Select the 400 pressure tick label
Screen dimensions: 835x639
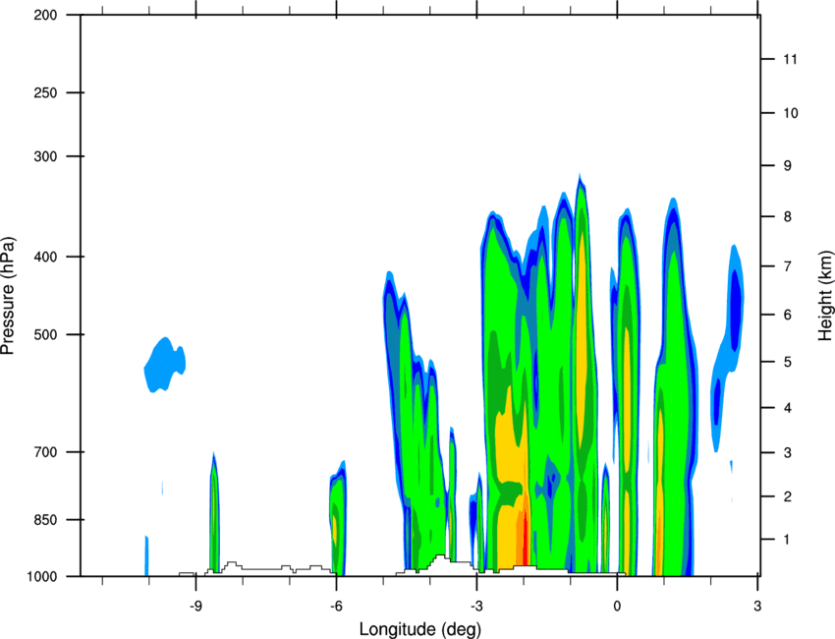(45, 257)
